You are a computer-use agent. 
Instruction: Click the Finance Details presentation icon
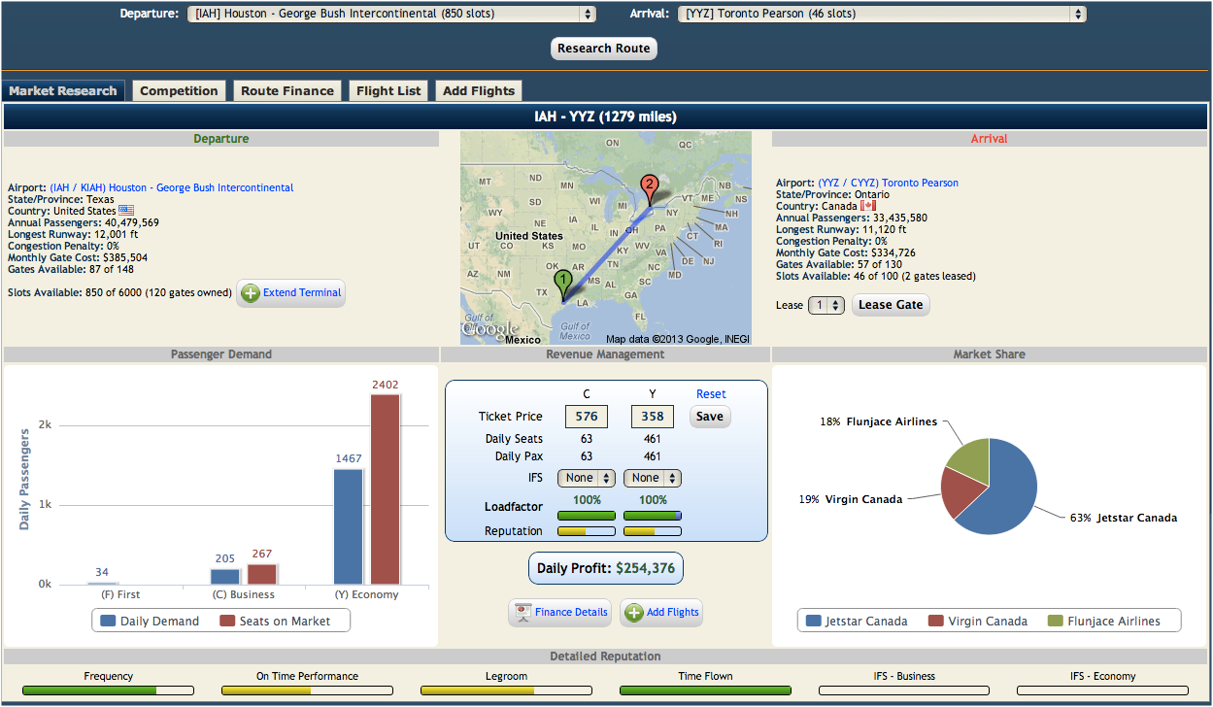click(x=523, y=612)
